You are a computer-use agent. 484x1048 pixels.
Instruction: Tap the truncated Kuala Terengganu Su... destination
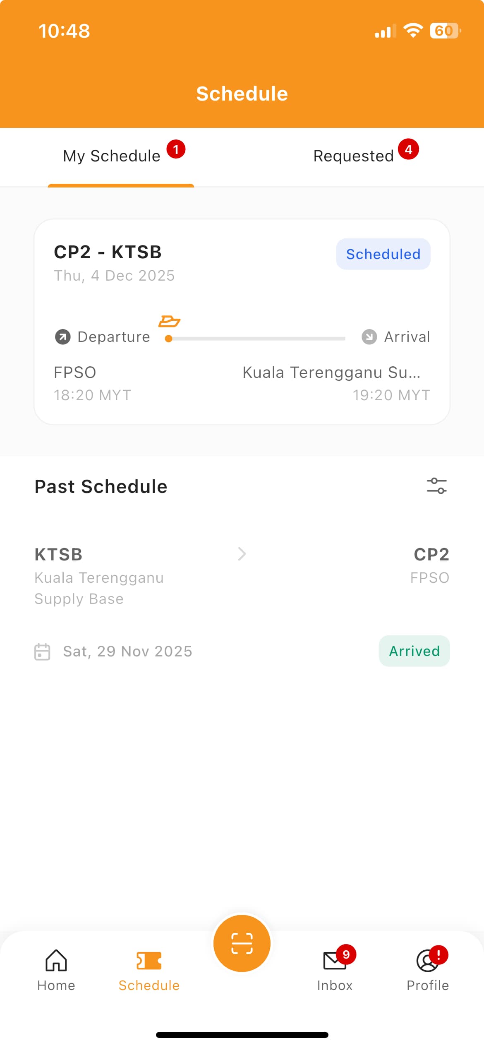(331, 373)
